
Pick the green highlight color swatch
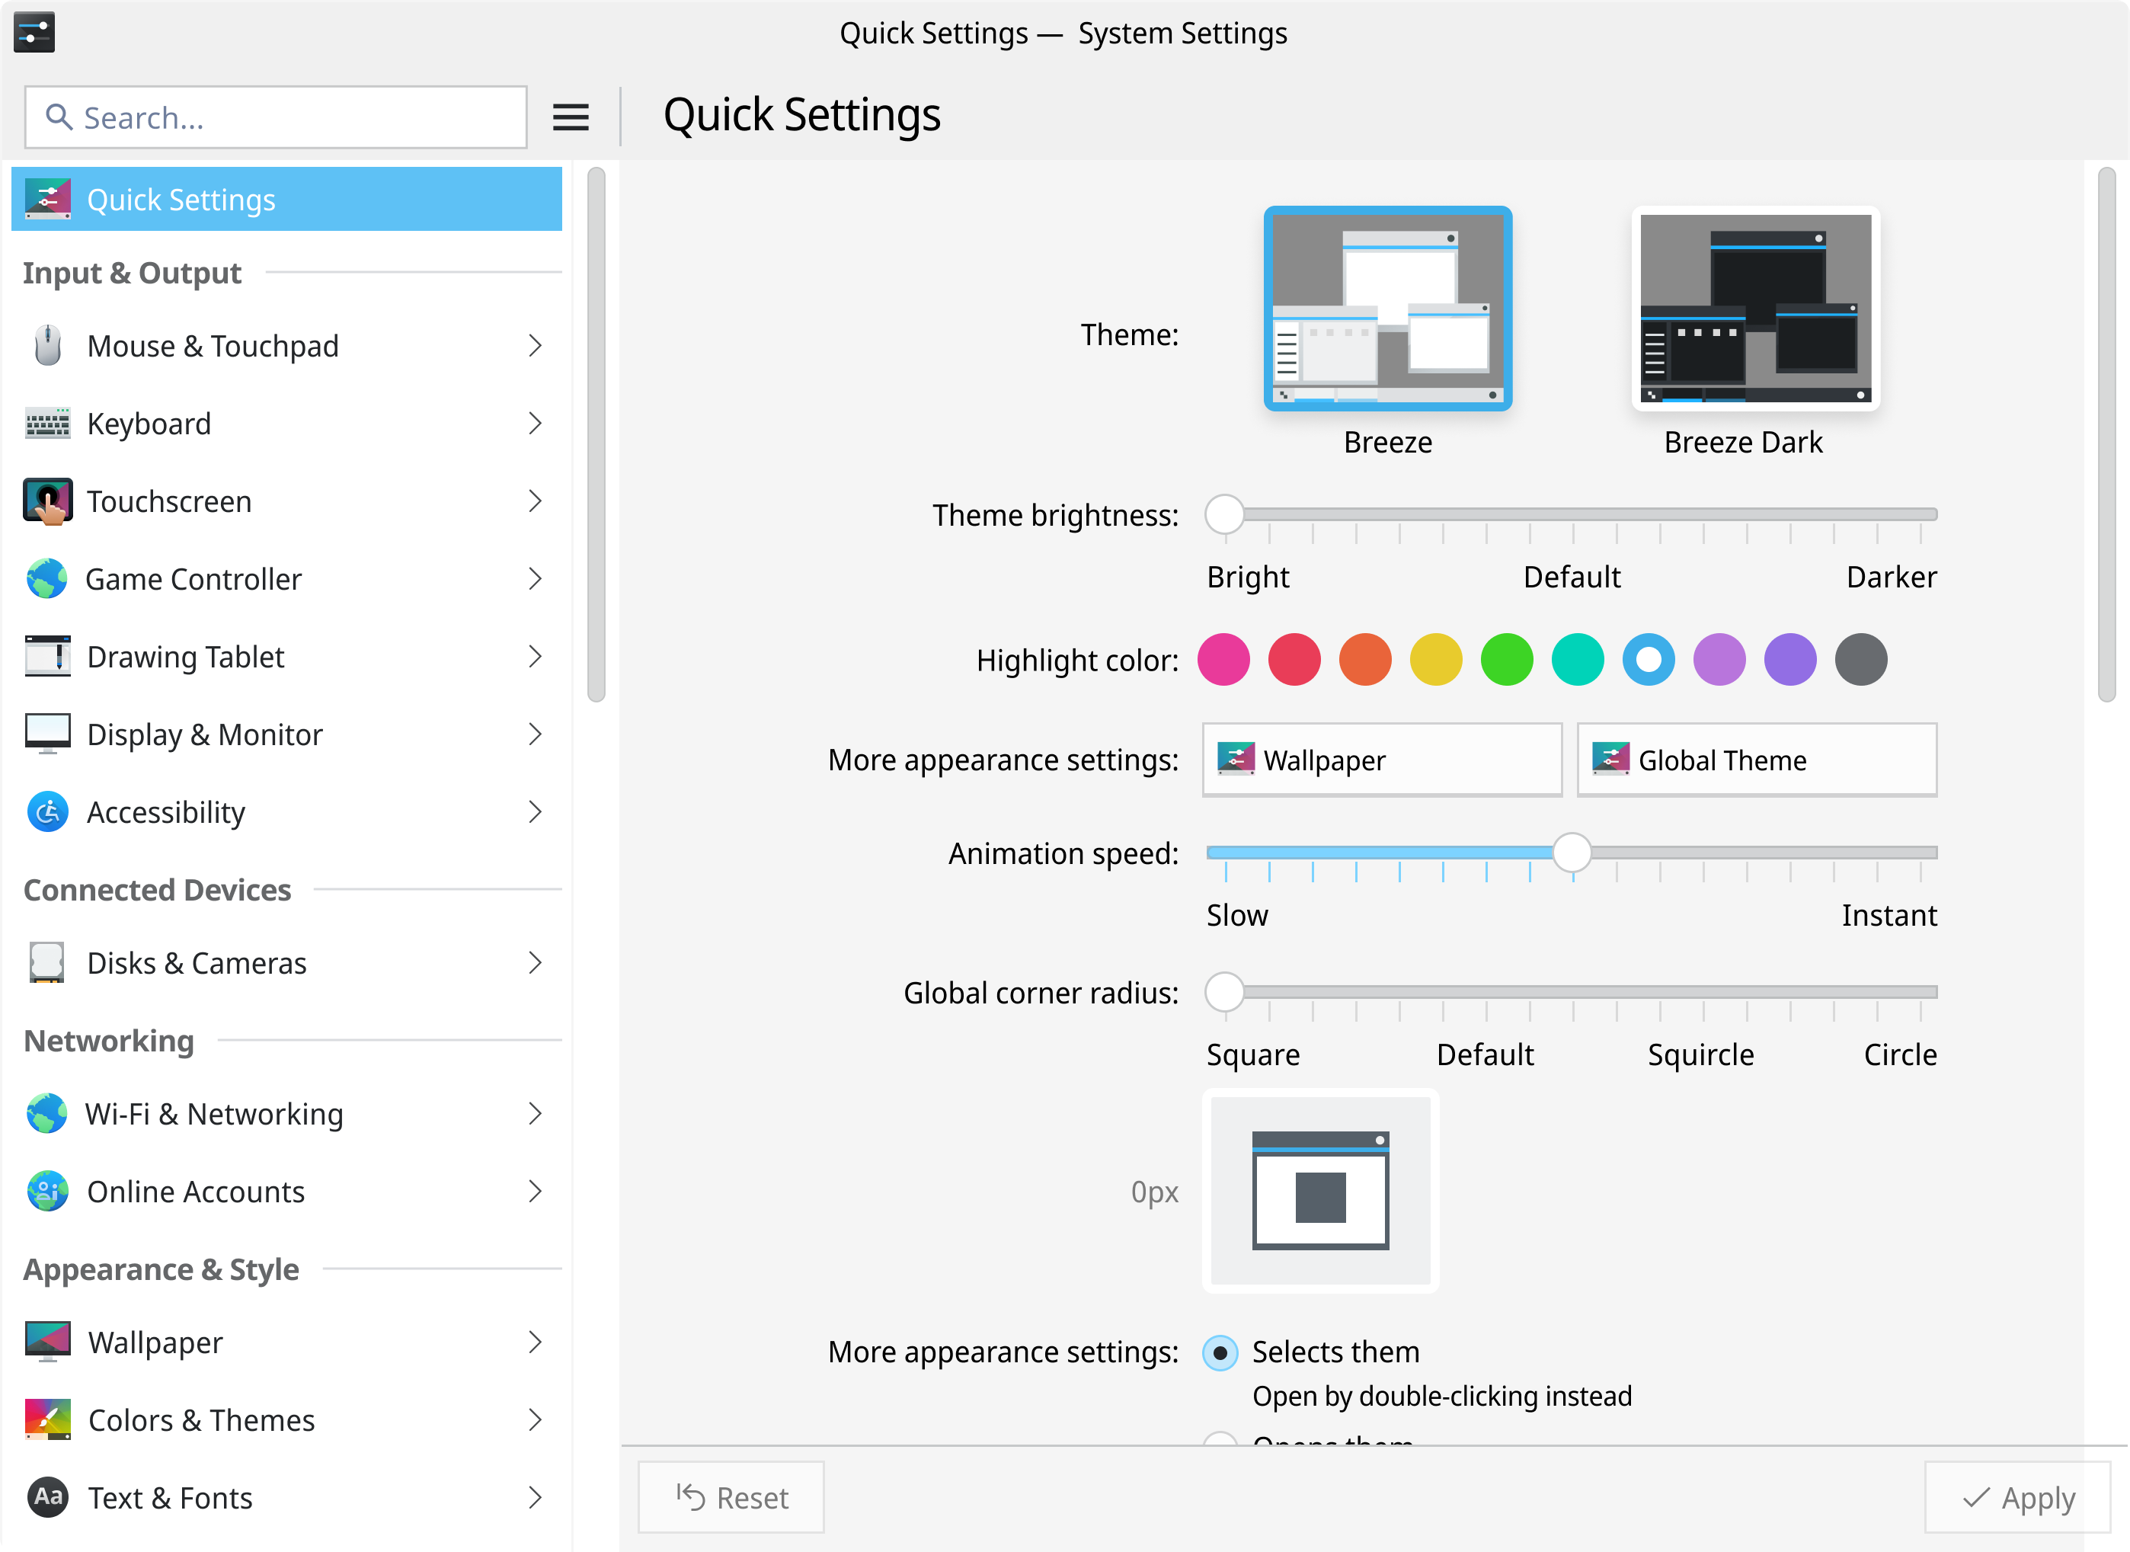[x=1506, y=661]
